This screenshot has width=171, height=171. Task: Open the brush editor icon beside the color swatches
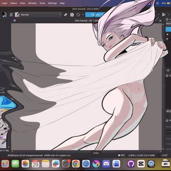[11, 15]
